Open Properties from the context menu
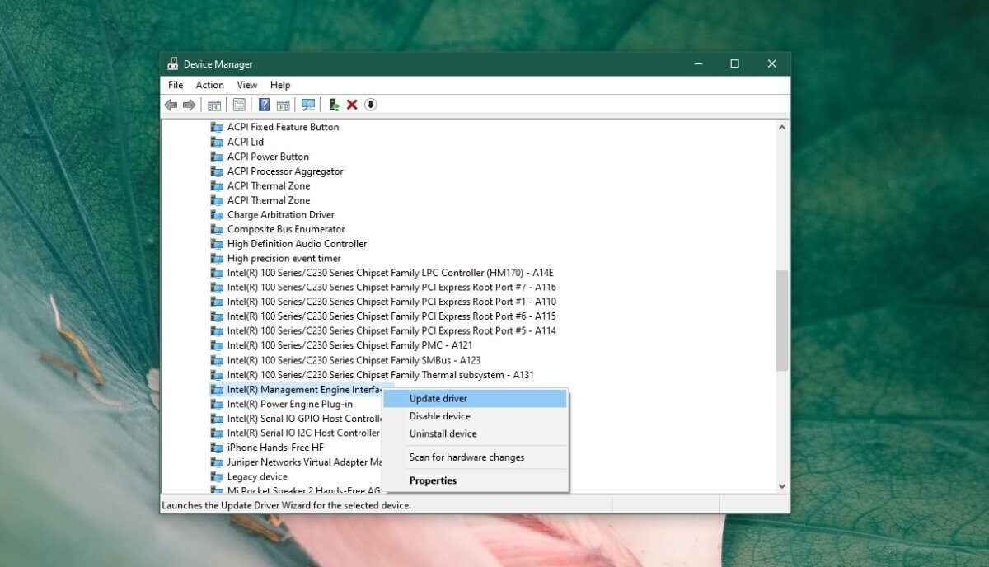The height and width of the screenshot is (567, 989). (432, 480)
